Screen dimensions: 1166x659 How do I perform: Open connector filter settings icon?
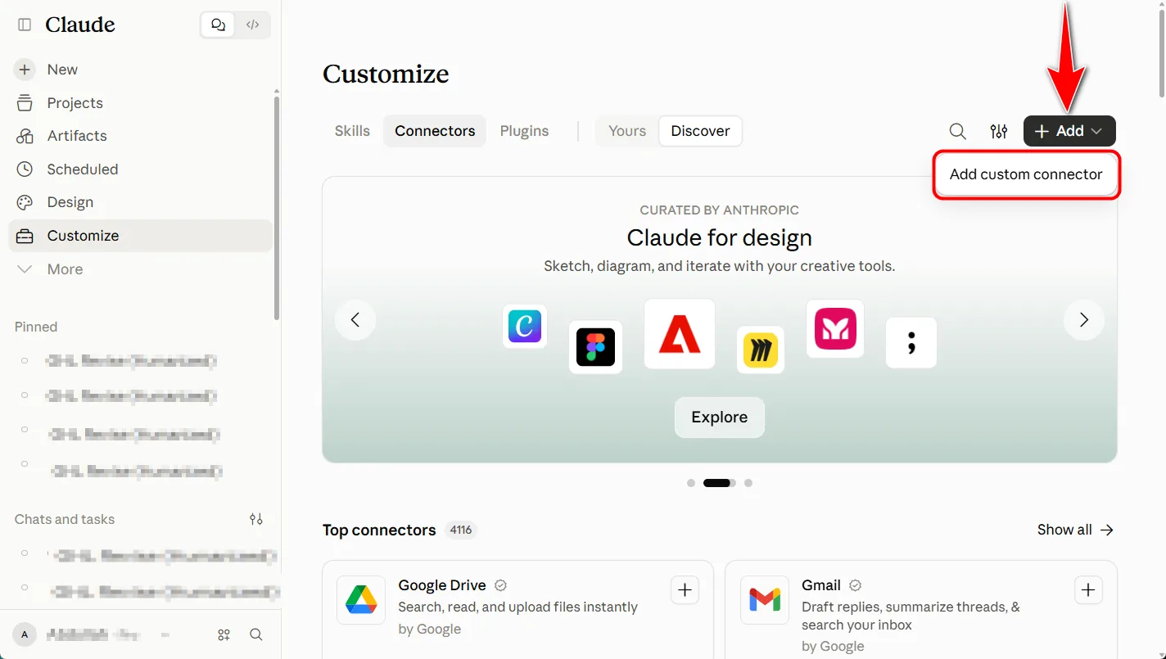tap(999, 131)
